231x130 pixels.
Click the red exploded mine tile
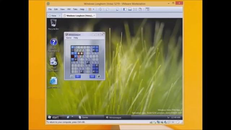(73, 56)
